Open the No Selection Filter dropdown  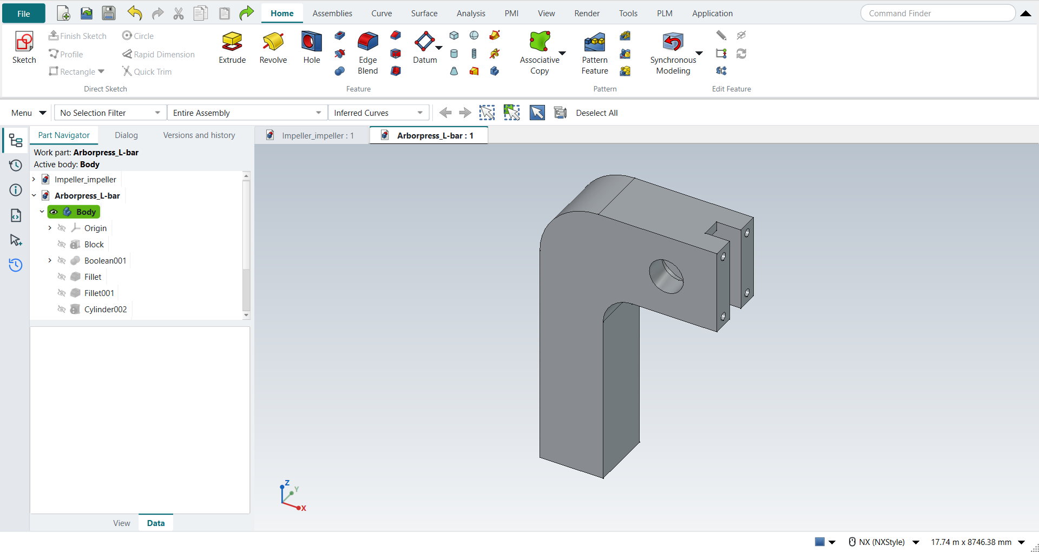pos(110,113)
